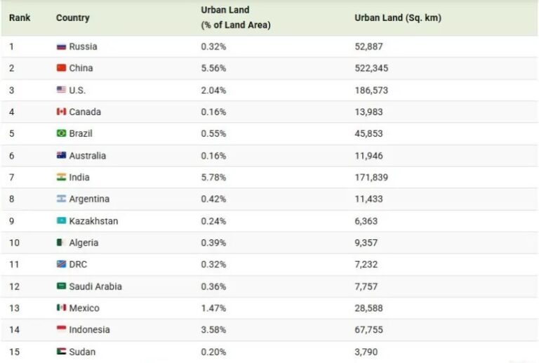
Task: Click China's 522,345 urban land value
Action: (x=371, y=68)
